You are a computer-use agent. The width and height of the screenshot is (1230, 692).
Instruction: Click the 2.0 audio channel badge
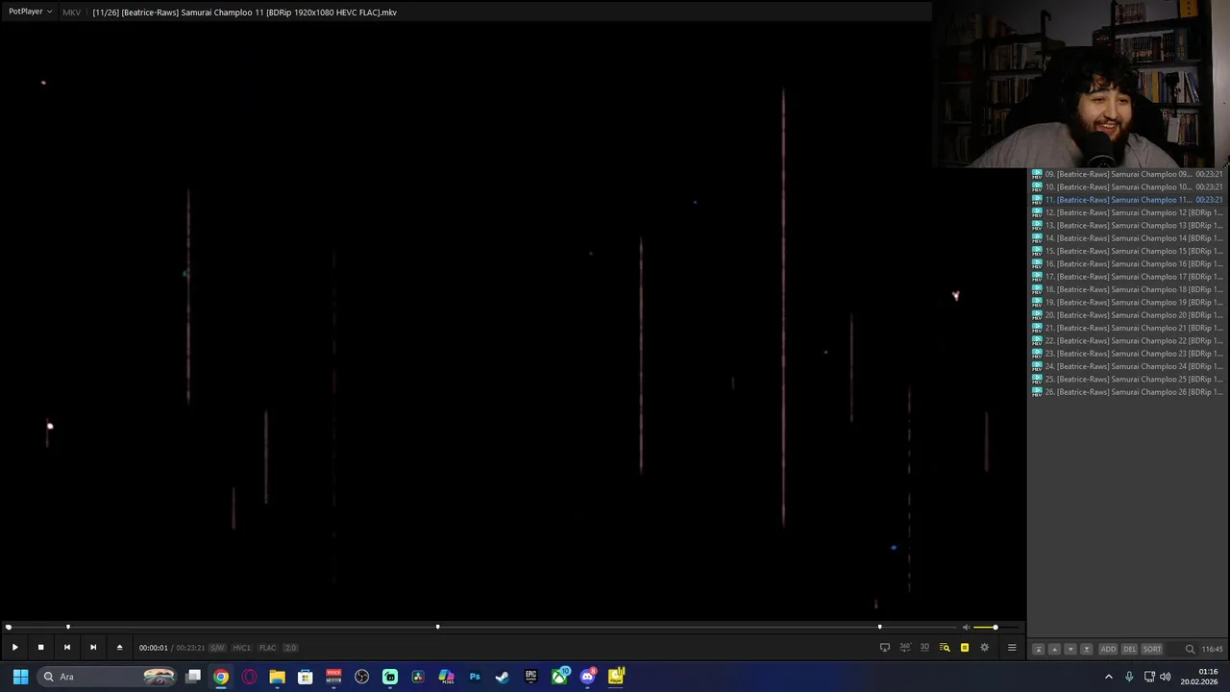(x=290, y=648)
